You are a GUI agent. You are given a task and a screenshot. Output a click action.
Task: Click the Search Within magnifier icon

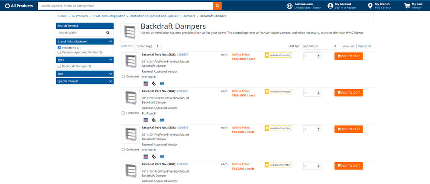point(108,33)
